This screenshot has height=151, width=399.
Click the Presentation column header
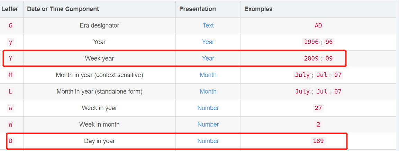pyautogui.click(x=198, y=9)
